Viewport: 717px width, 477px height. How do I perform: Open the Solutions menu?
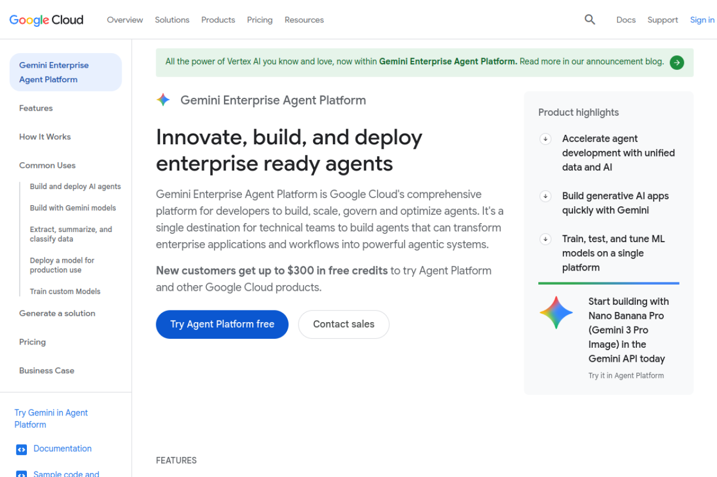tap(172, 20)
